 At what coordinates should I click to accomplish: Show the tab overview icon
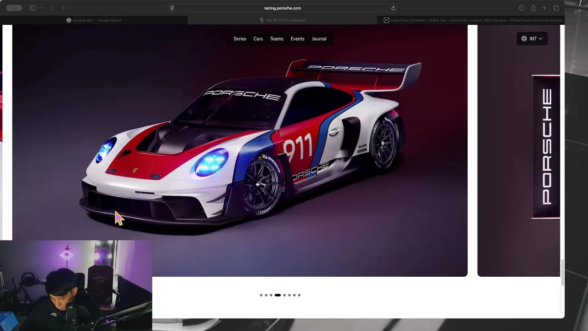(556, 8)
